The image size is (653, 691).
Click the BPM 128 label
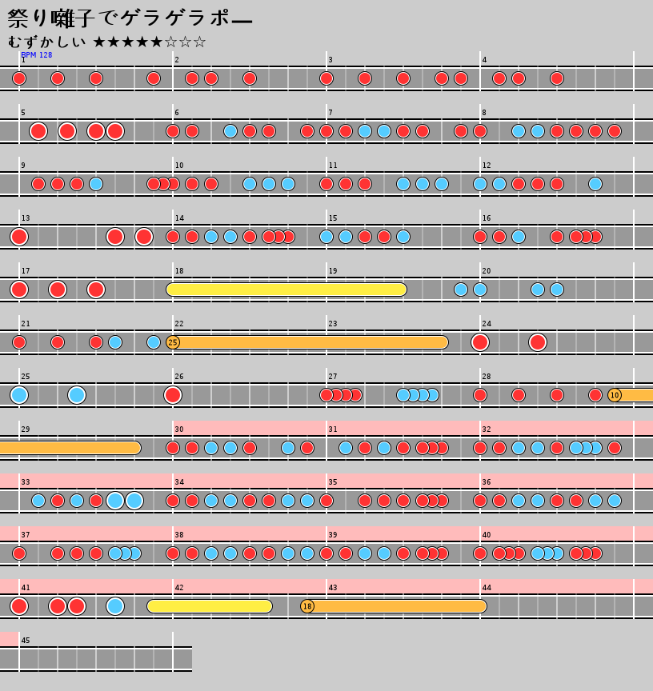point(37,55)
